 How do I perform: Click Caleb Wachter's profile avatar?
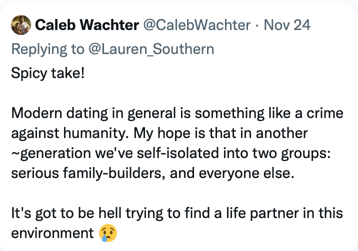[21, 24]
